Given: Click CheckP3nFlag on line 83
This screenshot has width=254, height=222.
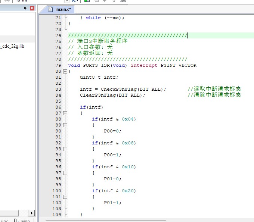Looking at the screenshot, I should pos(119,89).
